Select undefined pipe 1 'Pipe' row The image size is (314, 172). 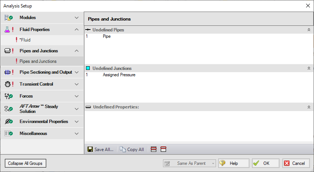click(198, 36)
